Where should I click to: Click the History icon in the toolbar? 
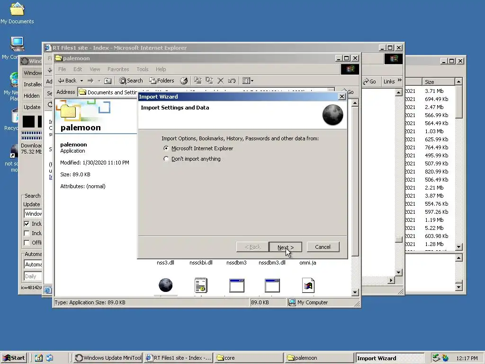tap(184, 81)
